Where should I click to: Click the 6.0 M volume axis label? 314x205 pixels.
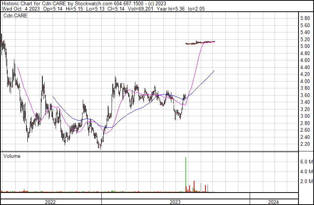pos(306,162)
